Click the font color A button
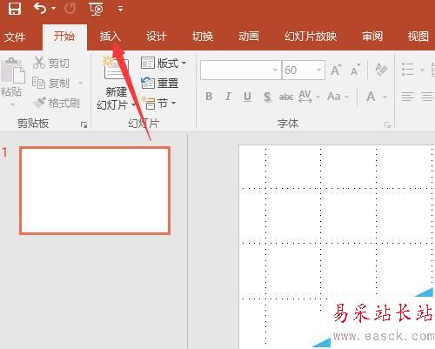The width and height of the screenshot is (435, 349). tap(371, 97)
